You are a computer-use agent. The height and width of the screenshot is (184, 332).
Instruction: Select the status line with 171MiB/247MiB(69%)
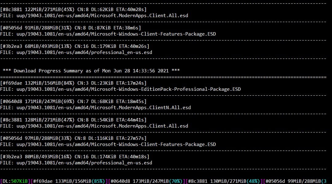click(x=73, y=102)
